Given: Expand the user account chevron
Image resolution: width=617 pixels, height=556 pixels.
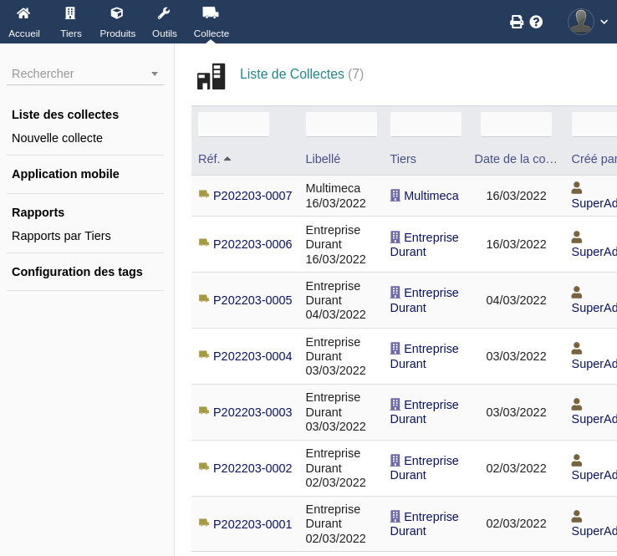Looking at the screenshot, I should tap(604, 22).
